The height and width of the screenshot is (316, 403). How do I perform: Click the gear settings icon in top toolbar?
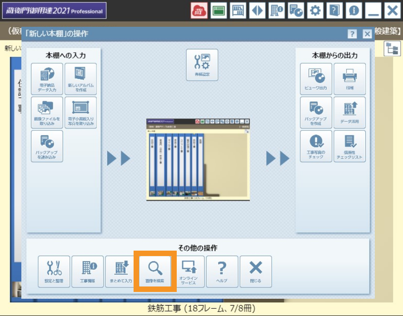tap(314, 10)
